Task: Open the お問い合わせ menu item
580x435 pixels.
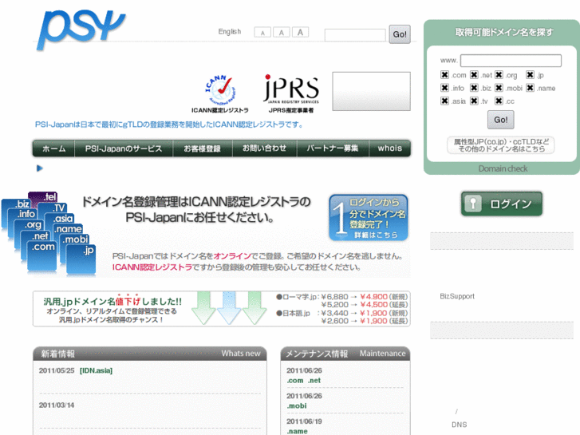Action: point(265,148)
